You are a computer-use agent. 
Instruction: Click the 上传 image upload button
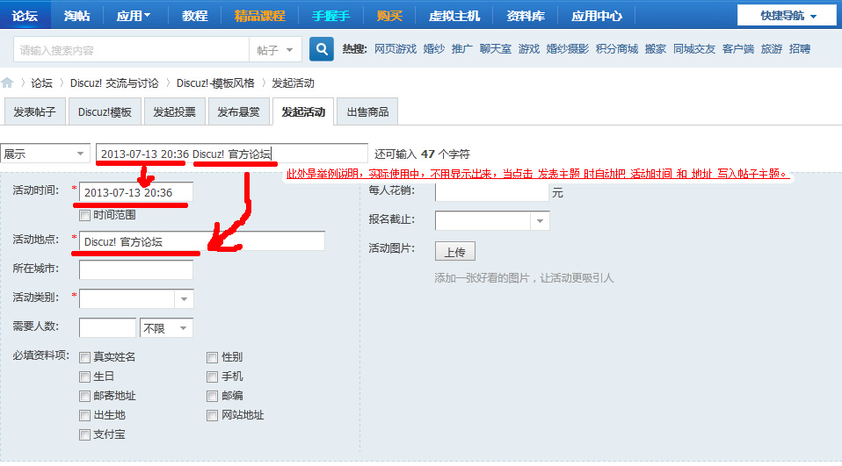[x=454, y=252]
